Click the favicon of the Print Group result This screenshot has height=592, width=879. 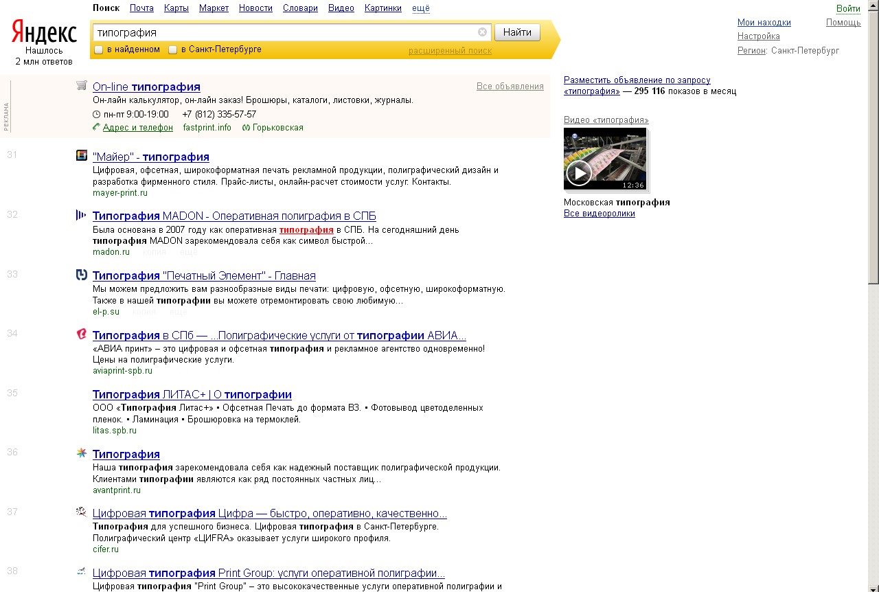point(82,572)
